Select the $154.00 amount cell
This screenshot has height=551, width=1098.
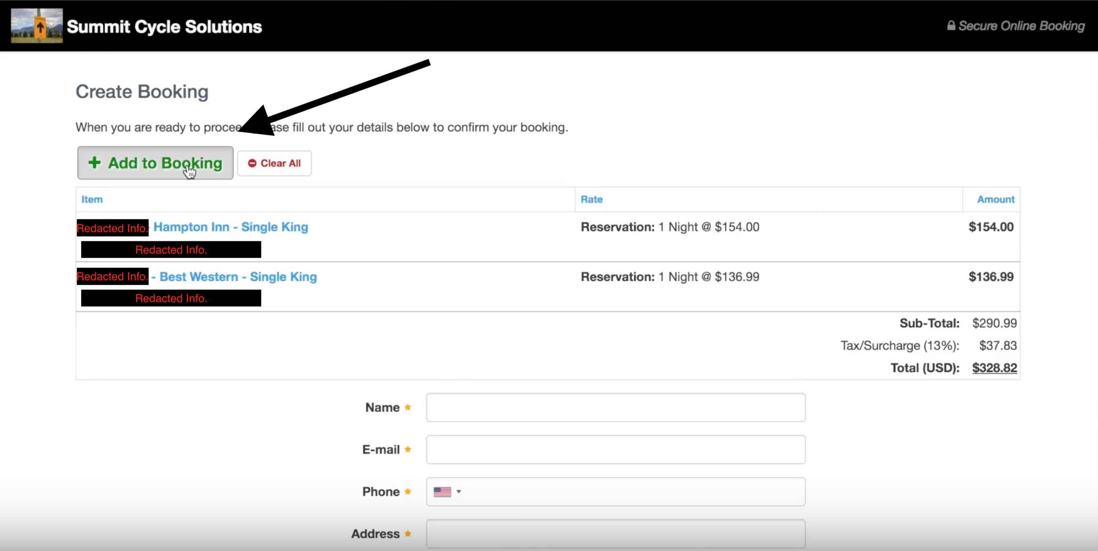tap(991, 227)
